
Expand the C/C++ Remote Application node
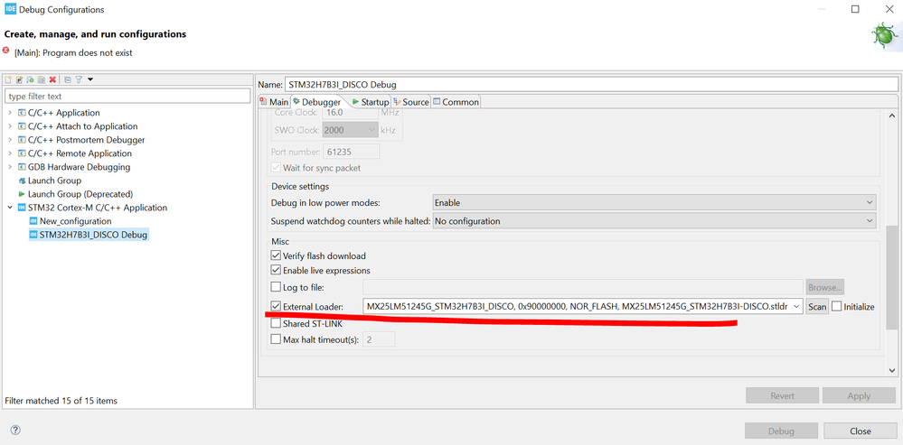pos(10,153)
